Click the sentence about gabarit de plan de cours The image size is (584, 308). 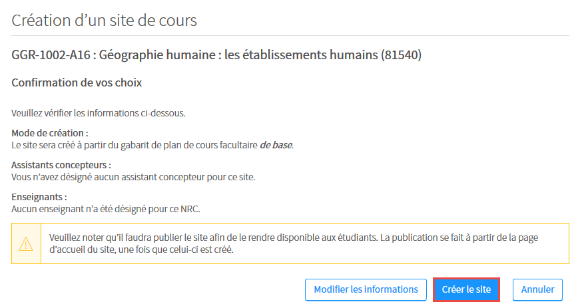(x=152, y=145)
